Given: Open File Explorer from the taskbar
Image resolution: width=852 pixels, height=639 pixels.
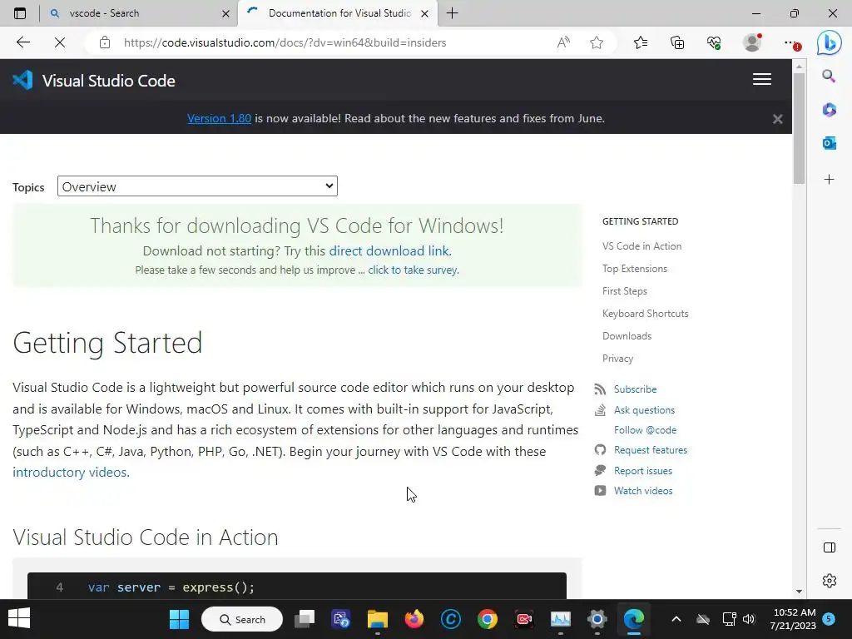Looking at the screenshot, I should pyautogui.click(x=378, y=619).
